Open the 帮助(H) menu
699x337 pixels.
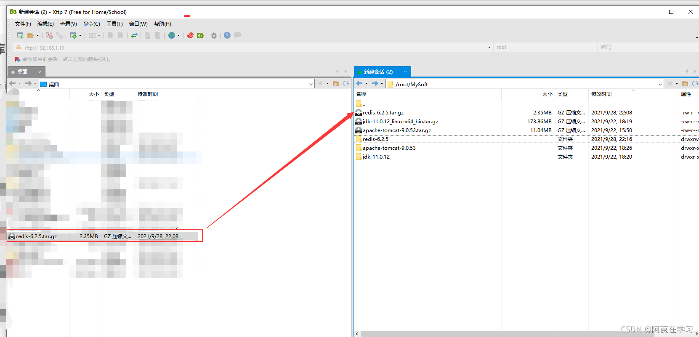click(162, 24)
